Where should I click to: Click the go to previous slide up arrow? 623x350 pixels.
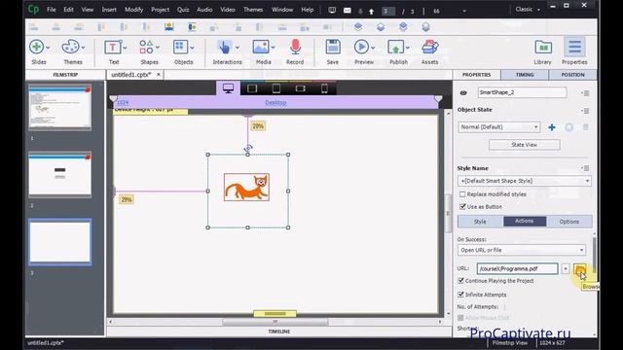point(371,12)
